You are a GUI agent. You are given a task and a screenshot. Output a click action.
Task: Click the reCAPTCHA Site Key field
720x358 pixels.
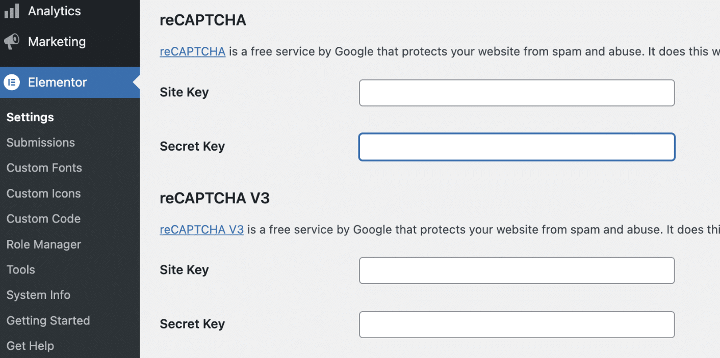[x=517, y=93]
